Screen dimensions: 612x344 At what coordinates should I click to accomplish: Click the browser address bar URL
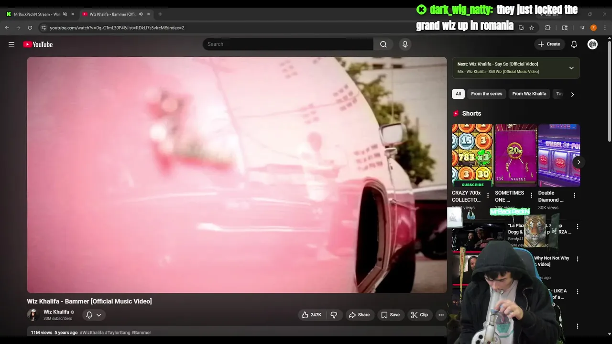click(117, 28)
